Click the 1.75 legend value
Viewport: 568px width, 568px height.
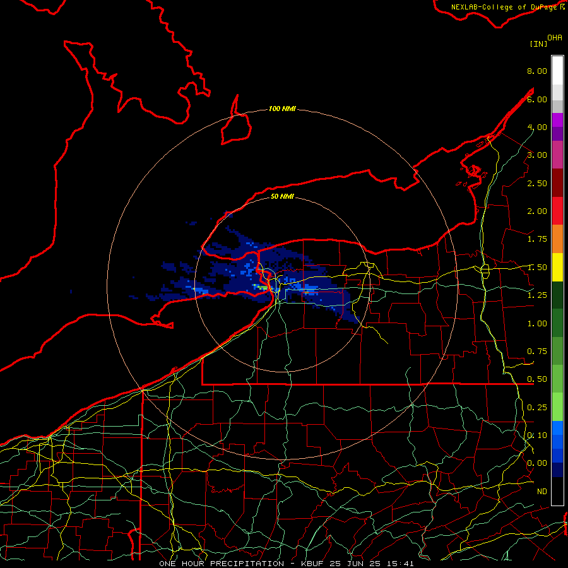click(536, 239)
